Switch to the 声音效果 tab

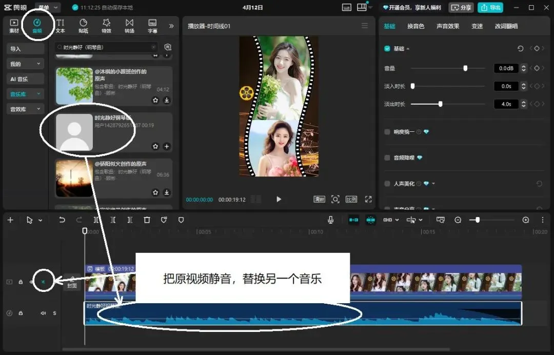coord(448,26)
